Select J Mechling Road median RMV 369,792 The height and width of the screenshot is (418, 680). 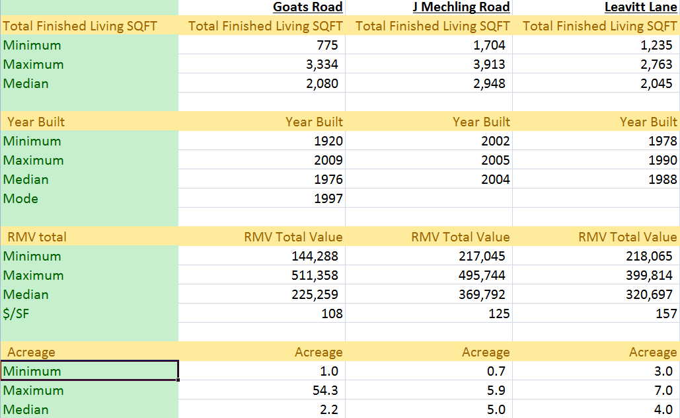484,295
